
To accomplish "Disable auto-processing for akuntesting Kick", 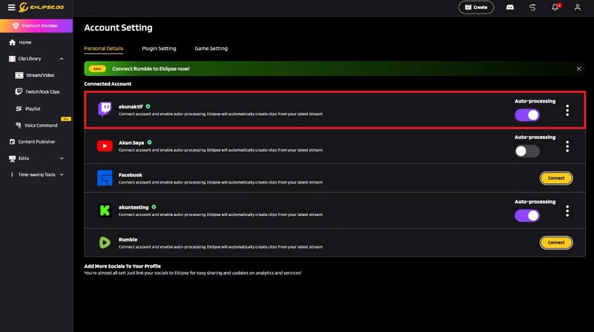I will click(x=527, y=215).
